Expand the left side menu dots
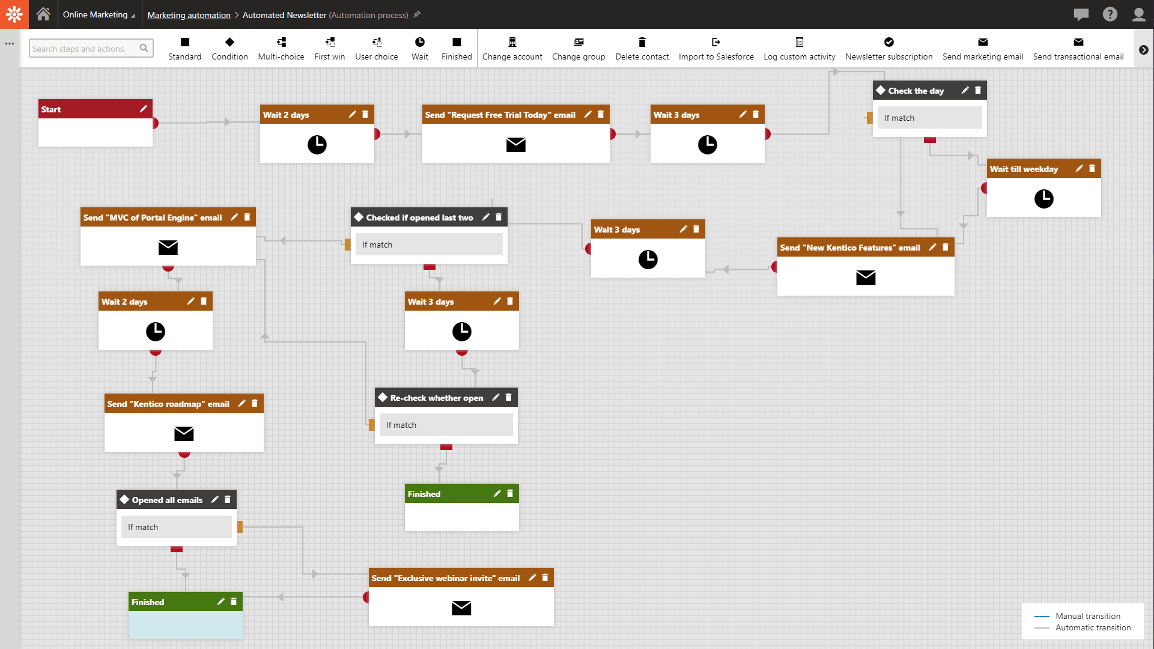 [x=10, y=43]
